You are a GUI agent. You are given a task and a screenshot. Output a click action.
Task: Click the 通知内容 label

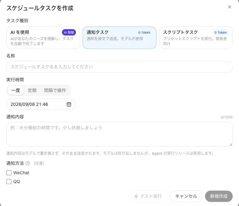coord(15,117)
